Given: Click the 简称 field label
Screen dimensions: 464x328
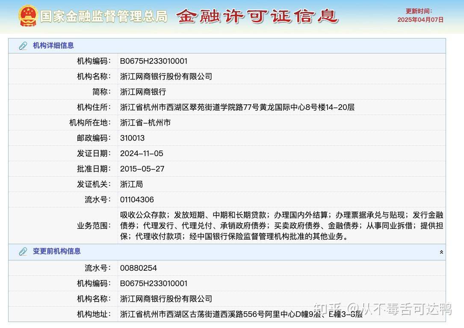Looking at the screenshot, I should [x=101, y=92].
